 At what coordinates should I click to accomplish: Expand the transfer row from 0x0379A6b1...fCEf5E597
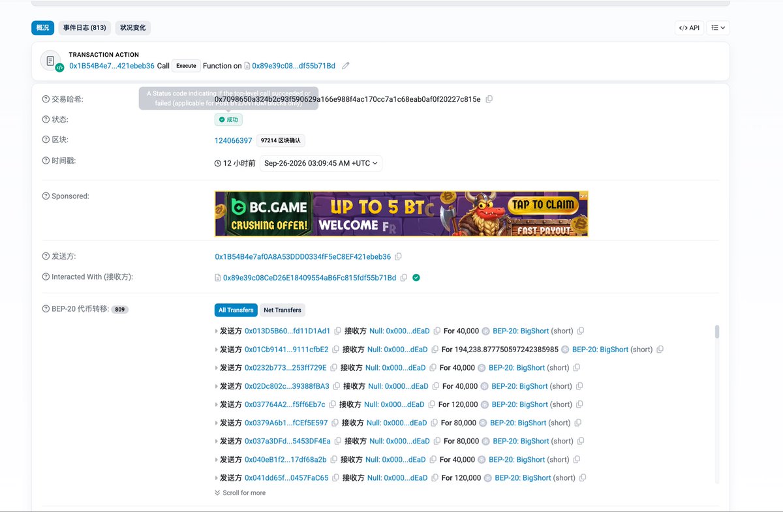tap(217, 423)
